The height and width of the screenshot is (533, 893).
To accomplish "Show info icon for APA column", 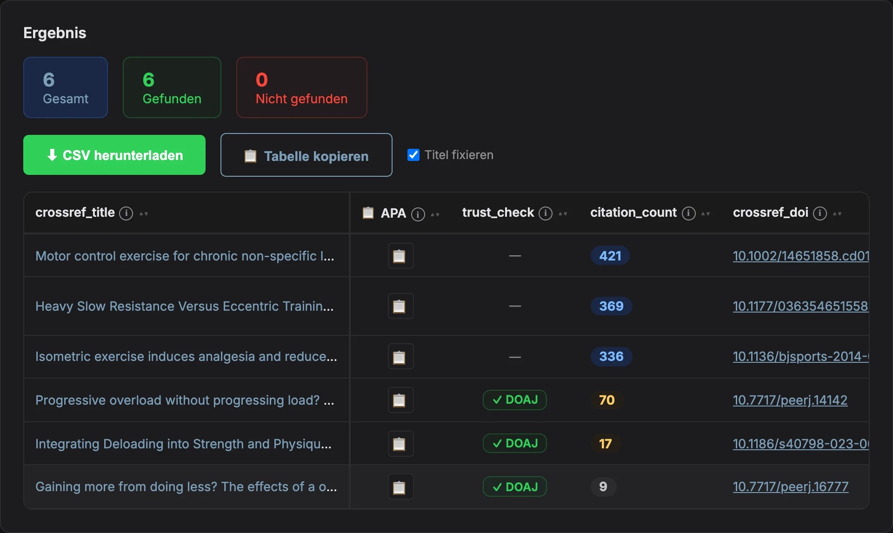I will (418, 214).
